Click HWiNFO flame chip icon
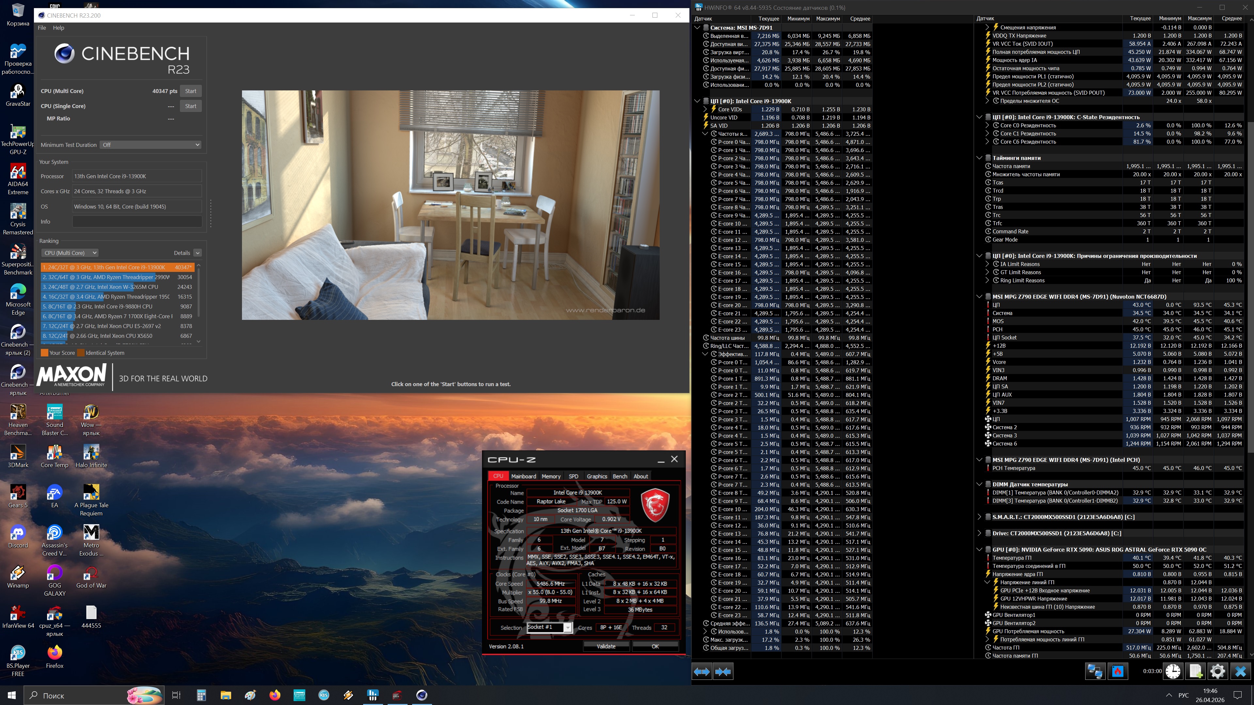The height and width of the screenshot is (705, 1254). pyautogui.click(x=1118, y=671)
